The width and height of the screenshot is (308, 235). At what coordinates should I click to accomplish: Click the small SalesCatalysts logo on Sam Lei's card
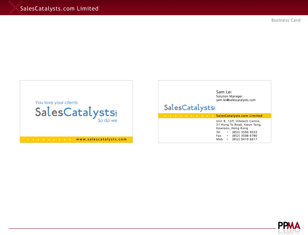coord(190,108)
